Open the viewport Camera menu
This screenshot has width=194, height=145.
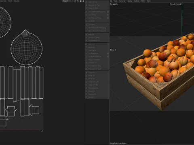[x=122, y=1]
